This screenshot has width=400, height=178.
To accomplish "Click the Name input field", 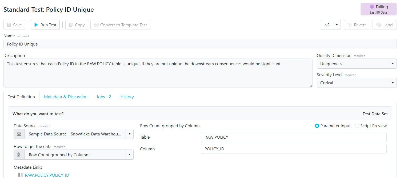I will (200, 44).
